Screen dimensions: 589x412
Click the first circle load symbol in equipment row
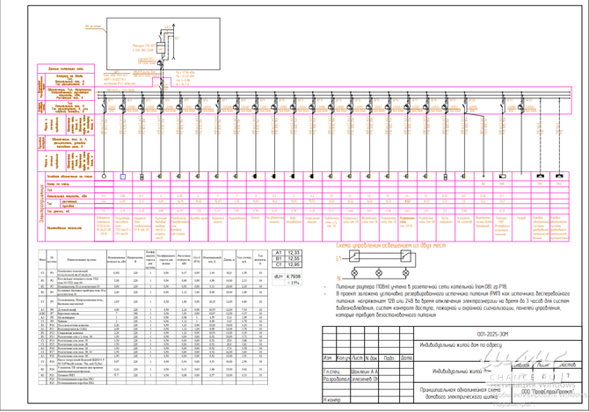tap(104, 177)
